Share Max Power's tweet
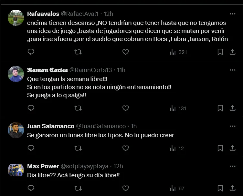The height and width of the screenshot is (196, 243). [x=232, y=188]
